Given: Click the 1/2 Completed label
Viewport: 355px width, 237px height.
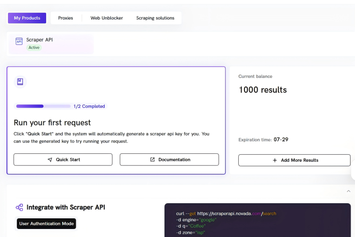Looking at the screenshot, I should tap(89, 106).
